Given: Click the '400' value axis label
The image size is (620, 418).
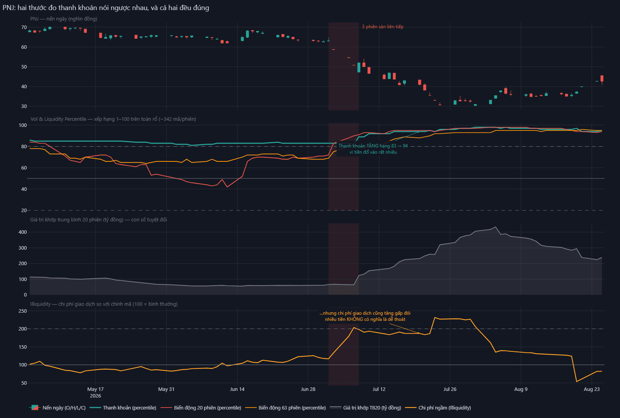Looking at the screenshot, I should 23,232.
